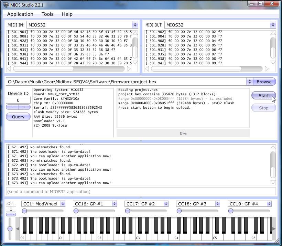This screenshot has width=282, height=246.
Task: Increase Device ID with plus button
Action: point(24,107)
